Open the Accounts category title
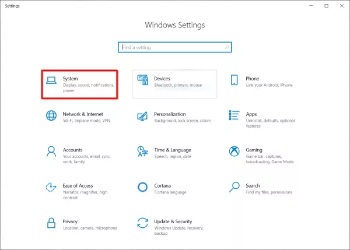 [x=72, y=150]
